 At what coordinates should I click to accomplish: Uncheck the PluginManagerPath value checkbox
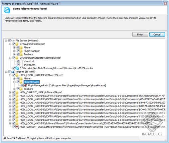click(22, 85)
